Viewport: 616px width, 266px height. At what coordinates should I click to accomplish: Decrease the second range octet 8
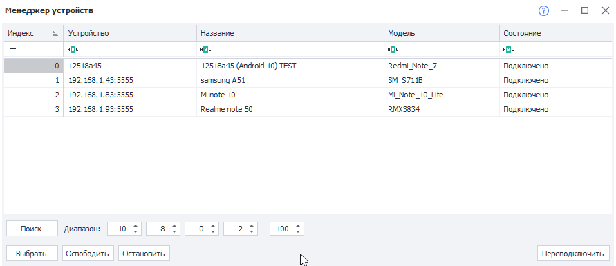point(174,231)
